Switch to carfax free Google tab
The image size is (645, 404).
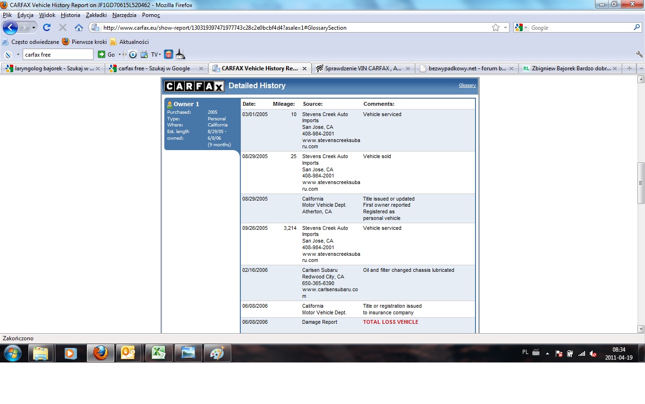click(156, 68)
